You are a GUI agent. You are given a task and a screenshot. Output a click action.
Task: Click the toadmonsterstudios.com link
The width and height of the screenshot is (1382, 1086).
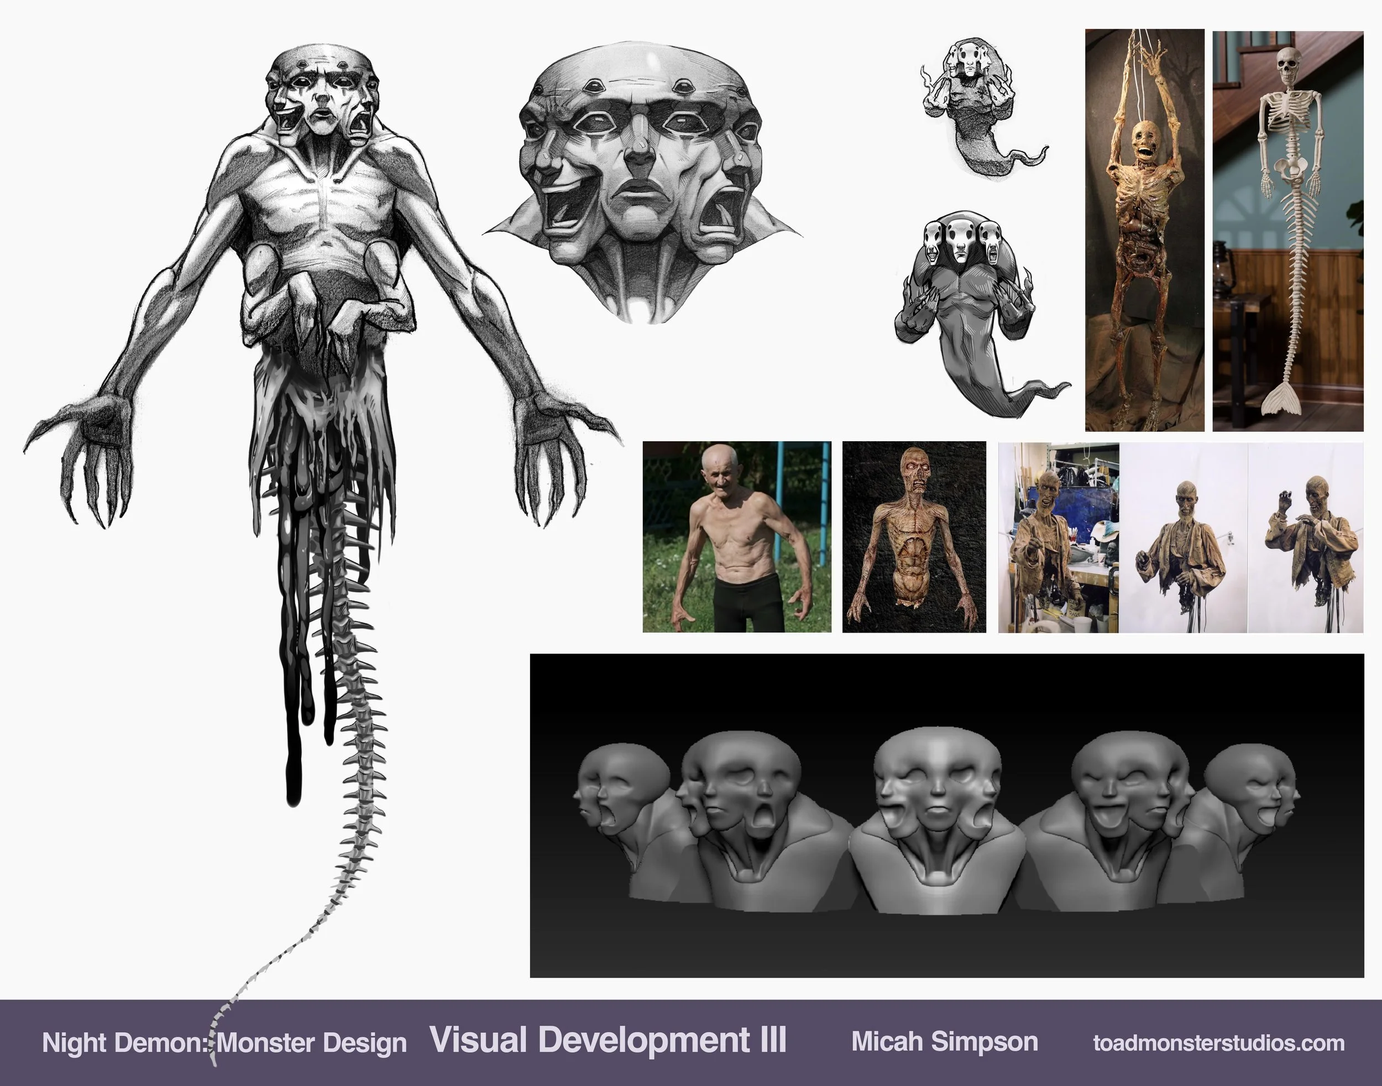pos(1218,1043)
